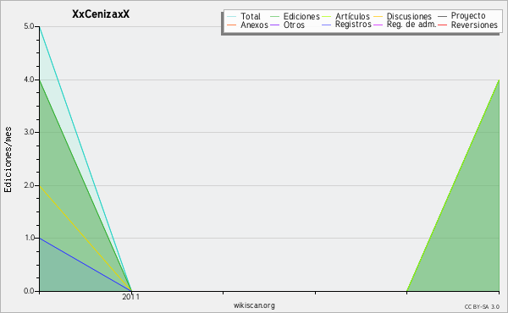508x313 pixels.
Task: Open the wikiscan.org credit text
Action: [x=254, y=305]
